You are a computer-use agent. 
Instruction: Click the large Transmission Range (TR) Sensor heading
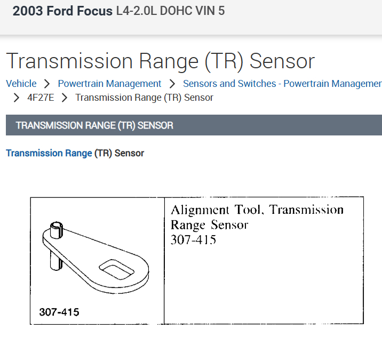pyautogui.click(x=160, y=61)
